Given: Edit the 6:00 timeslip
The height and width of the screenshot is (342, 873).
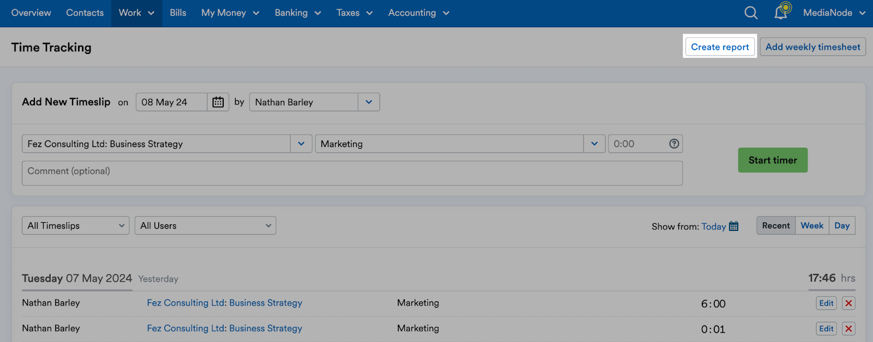Looking at the screenshot, I should (826, 303).
